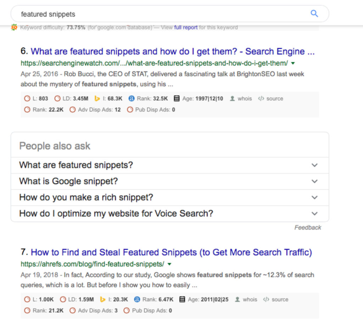Click the L: 1.00K icon for ahrefs
The height and width of the screenshot is (319, 363).
pos(27,299)
